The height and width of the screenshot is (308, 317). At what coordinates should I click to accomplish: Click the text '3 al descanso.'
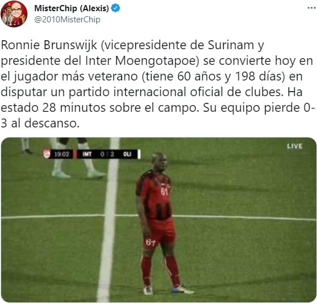[40, 124]
